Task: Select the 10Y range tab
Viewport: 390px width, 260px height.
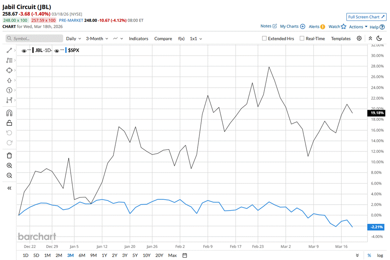Action: (x=147, y=255)
